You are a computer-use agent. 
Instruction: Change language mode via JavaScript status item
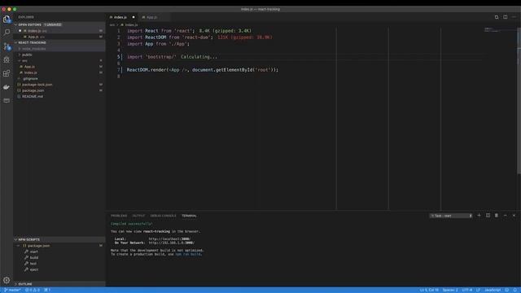tap(493, 290)
